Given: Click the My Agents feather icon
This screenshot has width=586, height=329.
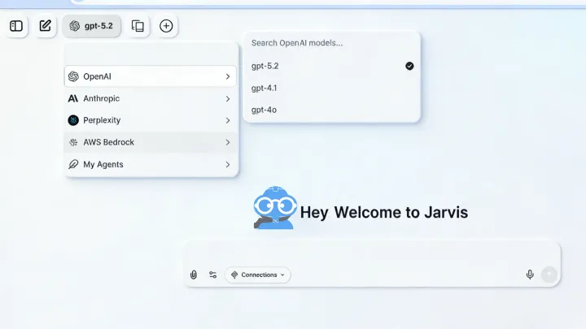Looking at the screenshot, I should pyautogui.click(x=73, y=164).
